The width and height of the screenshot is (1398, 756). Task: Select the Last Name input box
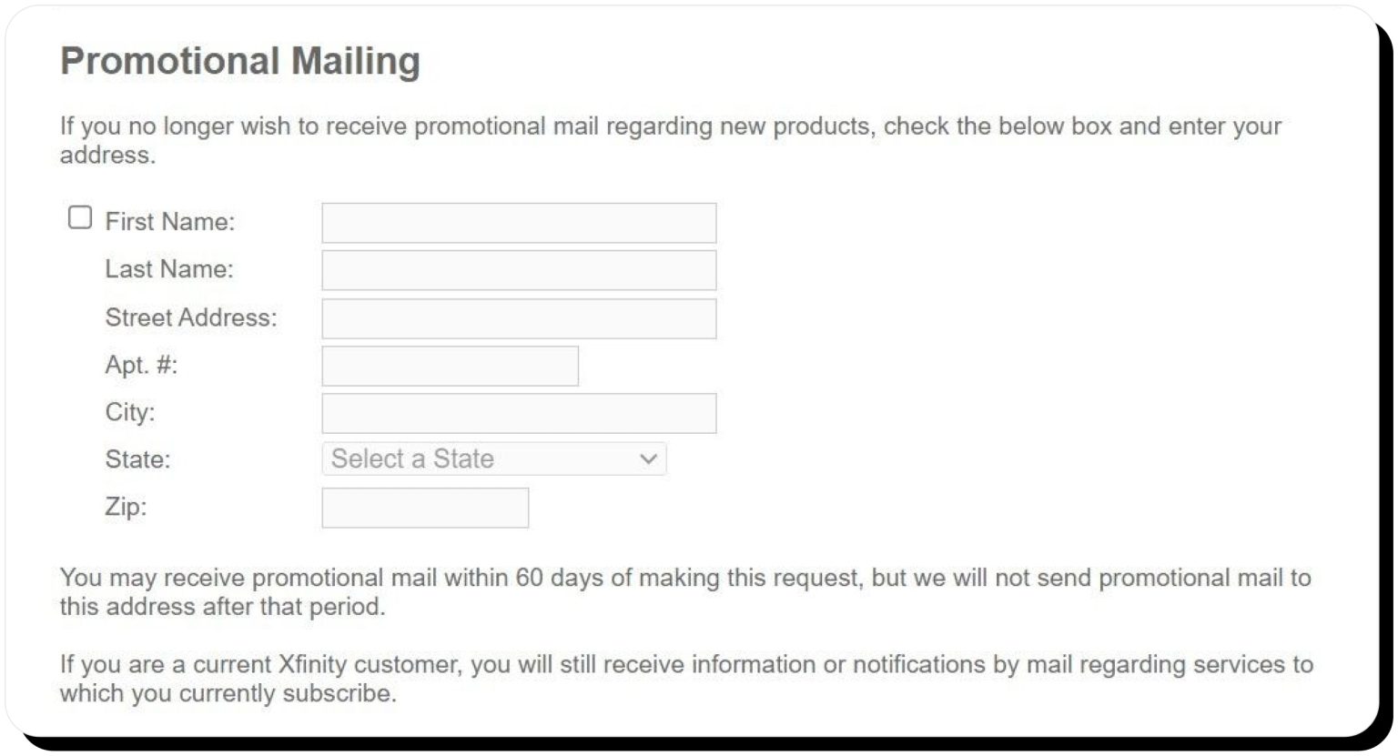point(517,269)
